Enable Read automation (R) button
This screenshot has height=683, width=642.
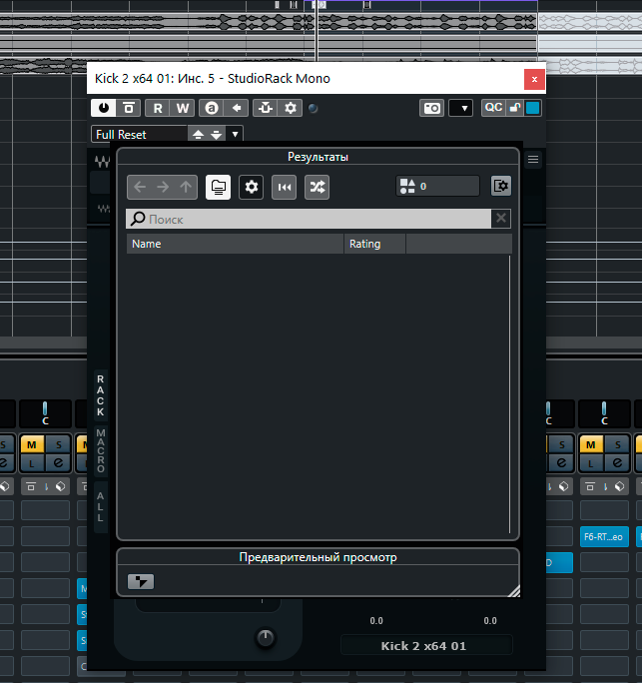(x=158, y=108)
